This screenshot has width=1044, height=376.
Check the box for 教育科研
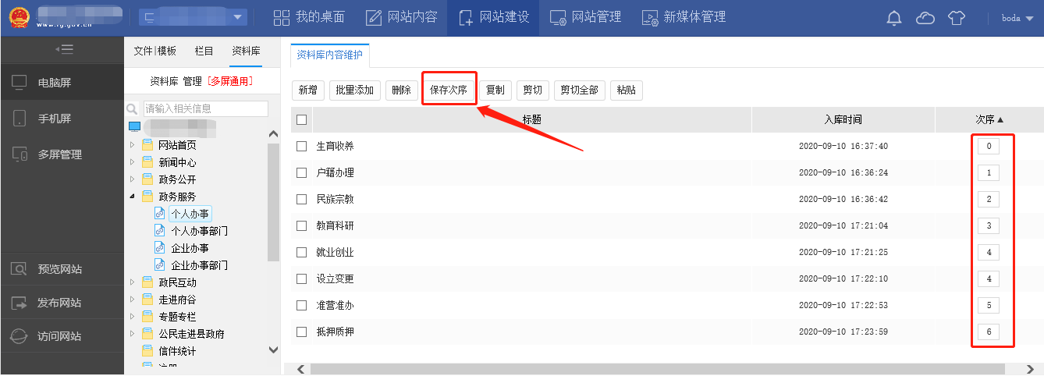pyautogui.click(x=301, y=226)
